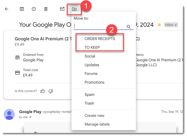Click the £9.49 price under order title

(19, 44)
